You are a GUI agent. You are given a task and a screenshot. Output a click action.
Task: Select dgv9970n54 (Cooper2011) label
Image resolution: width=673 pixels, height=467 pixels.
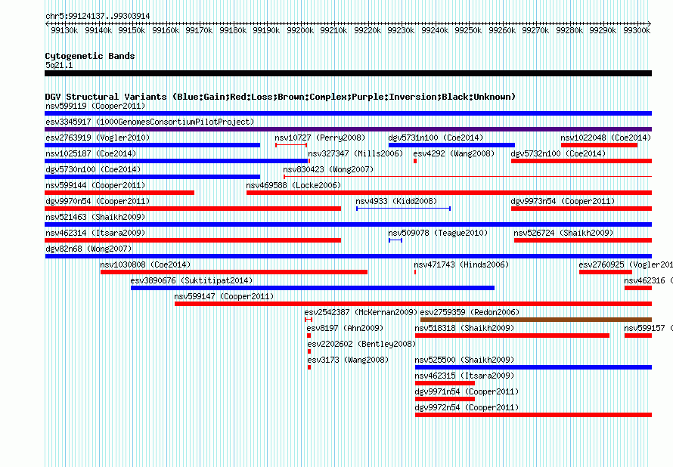pyautogui.click(x=98, y=201)
